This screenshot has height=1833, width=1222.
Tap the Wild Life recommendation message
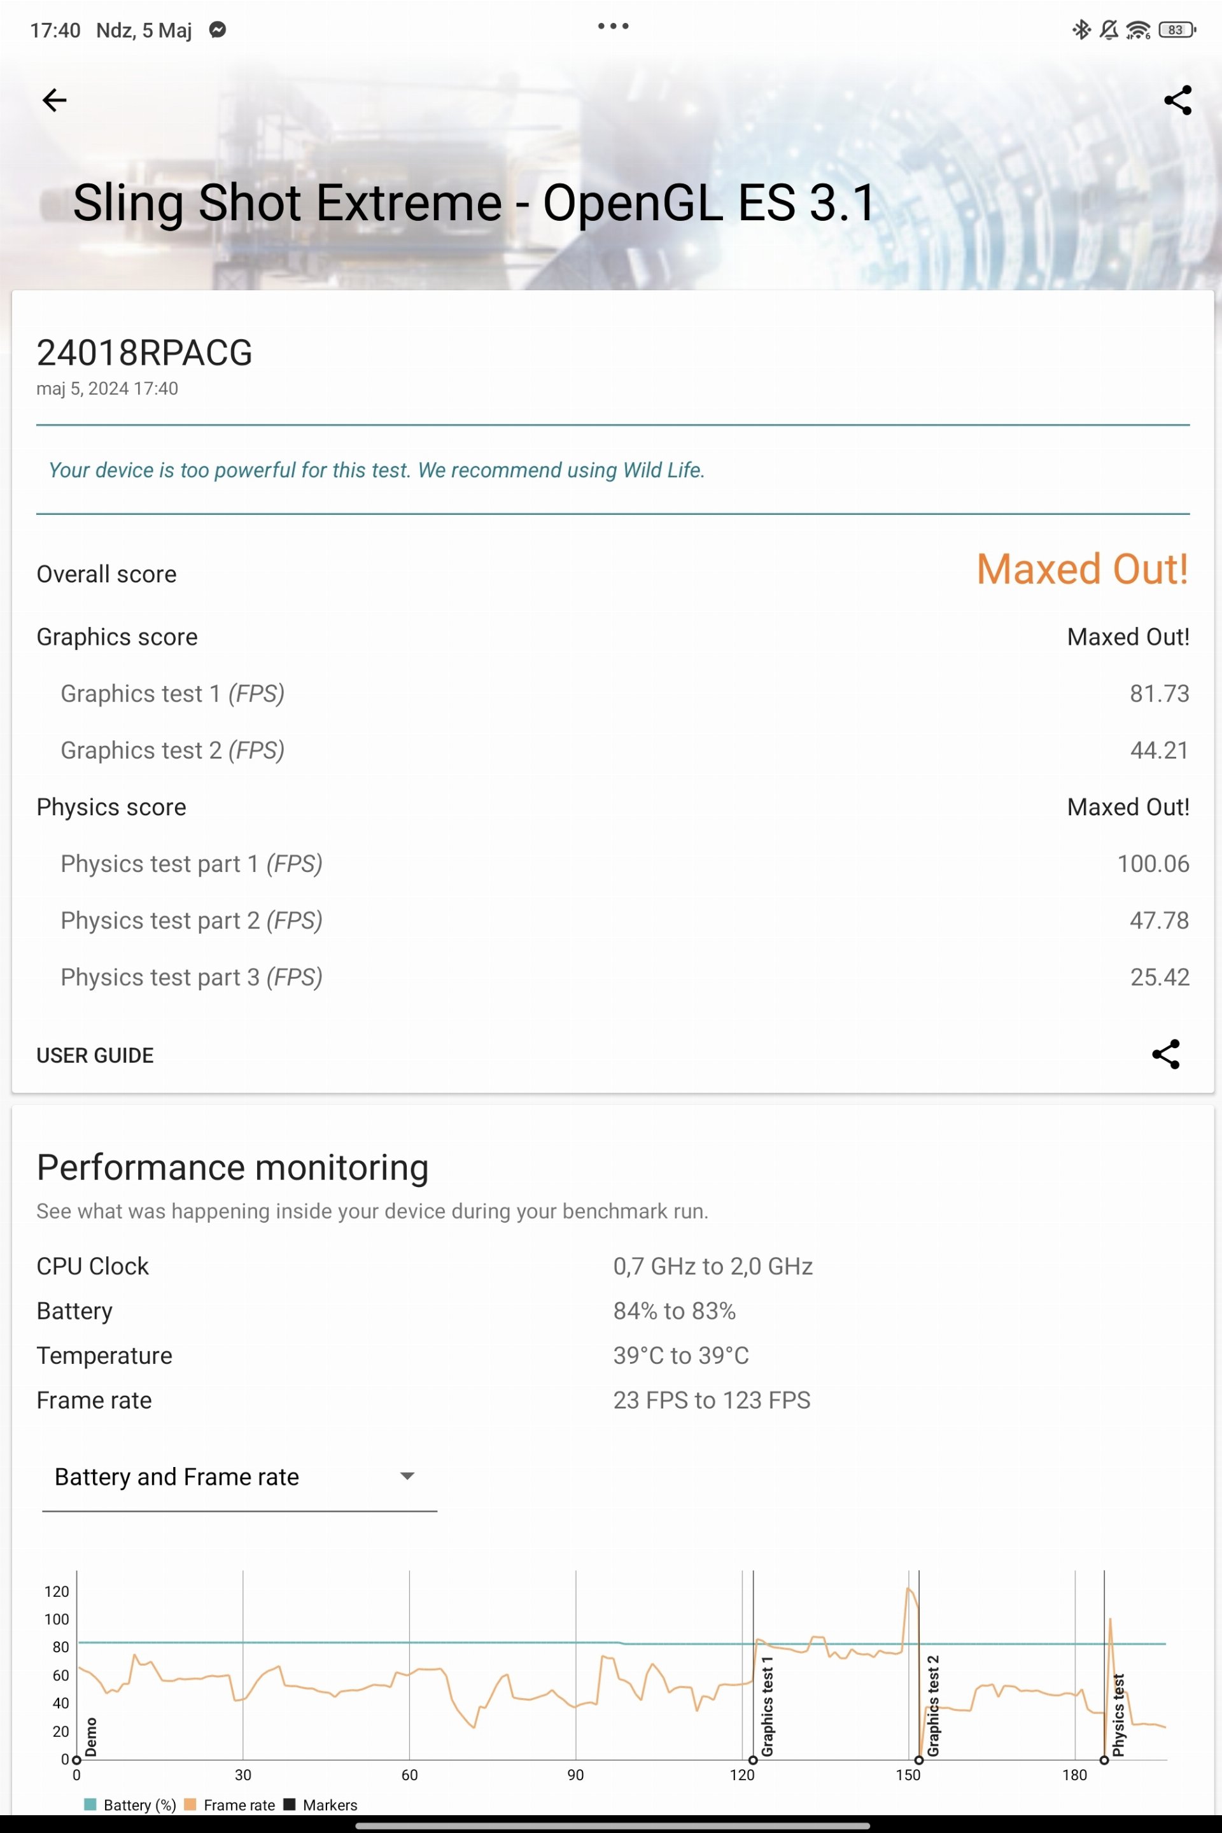pyautogui.click(x=376, y=470)
